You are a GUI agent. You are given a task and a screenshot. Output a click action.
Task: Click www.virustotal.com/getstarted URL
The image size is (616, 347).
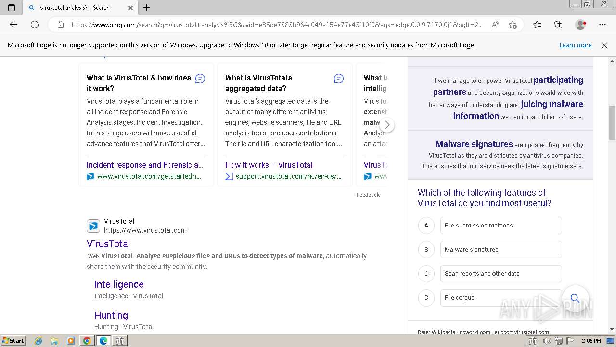click(x=149, y=176)
